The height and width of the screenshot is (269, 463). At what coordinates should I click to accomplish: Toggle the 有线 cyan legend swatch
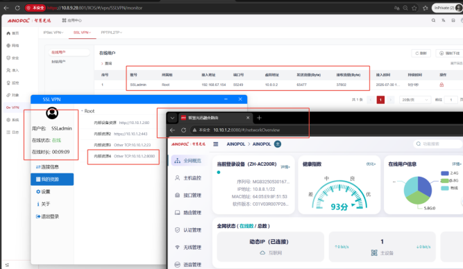point(444,188)
